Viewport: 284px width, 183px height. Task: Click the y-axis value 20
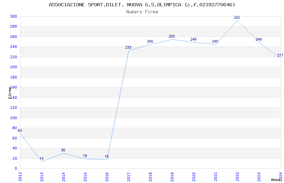tap(15, 158)
